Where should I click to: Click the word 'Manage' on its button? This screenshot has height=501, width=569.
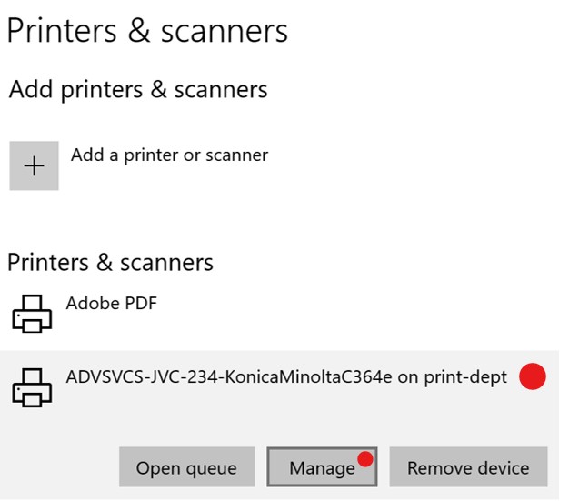[321, 468]
